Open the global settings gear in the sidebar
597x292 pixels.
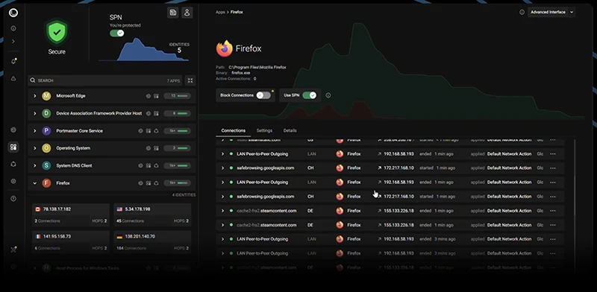coord(13,181)
